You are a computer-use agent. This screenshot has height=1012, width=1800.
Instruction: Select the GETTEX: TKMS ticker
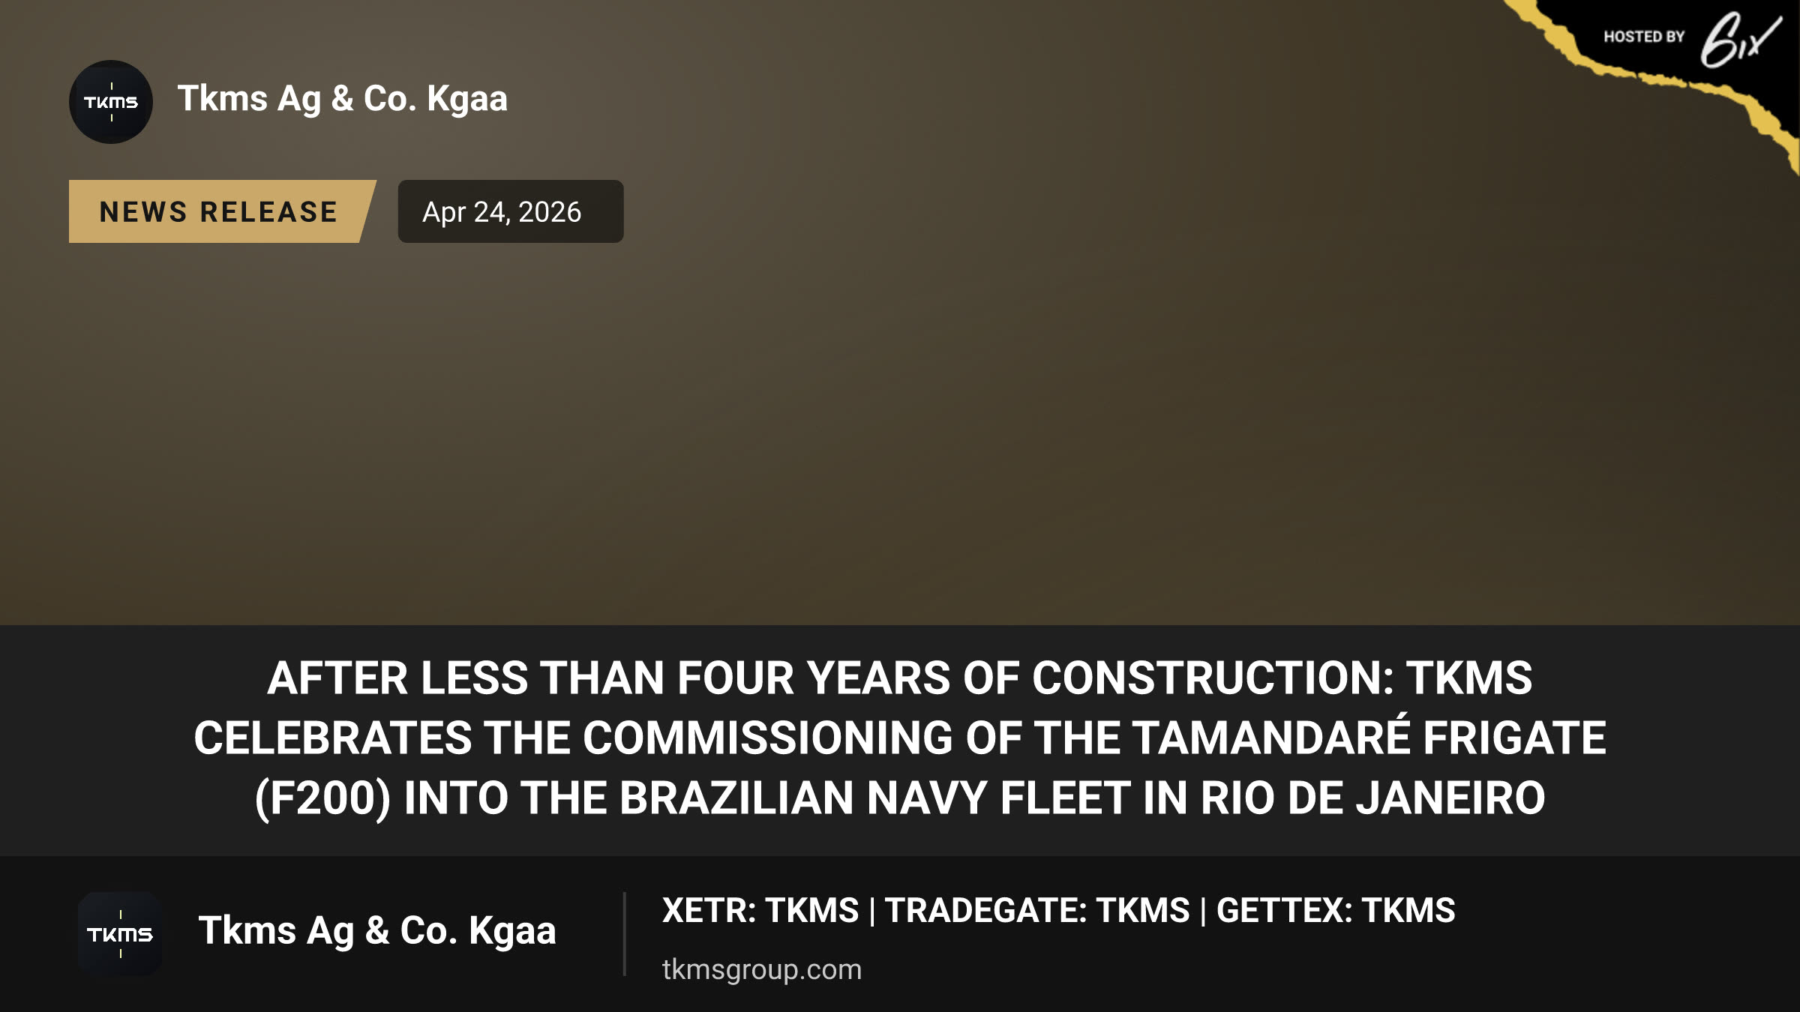tap(1336, 911)
